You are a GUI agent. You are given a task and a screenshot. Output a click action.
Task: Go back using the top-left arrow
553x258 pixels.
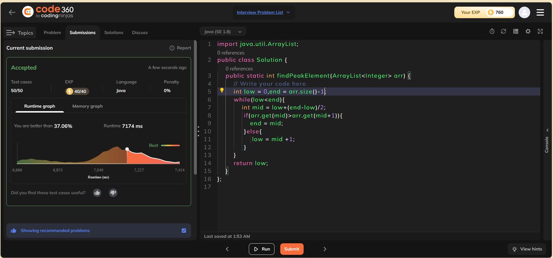tap(12, 12)
